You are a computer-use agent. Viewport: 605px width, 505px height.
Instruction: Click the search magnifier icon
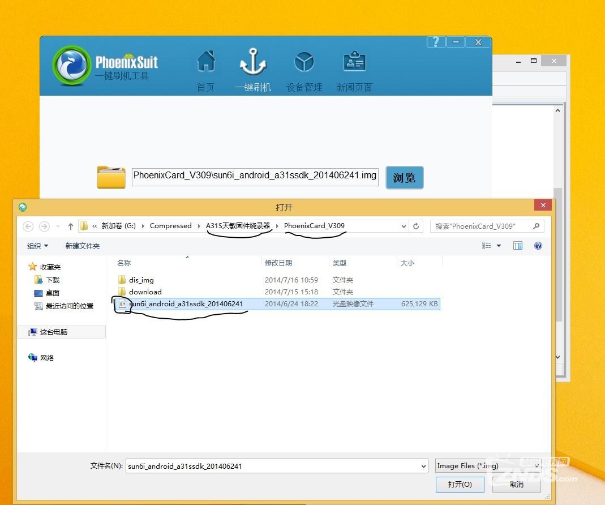click(537, 226)
